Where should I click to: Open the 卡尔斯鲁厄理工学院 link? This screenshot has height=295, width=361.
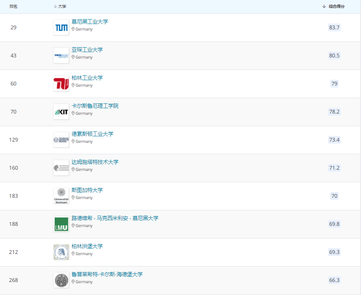[x=95, y=106]
